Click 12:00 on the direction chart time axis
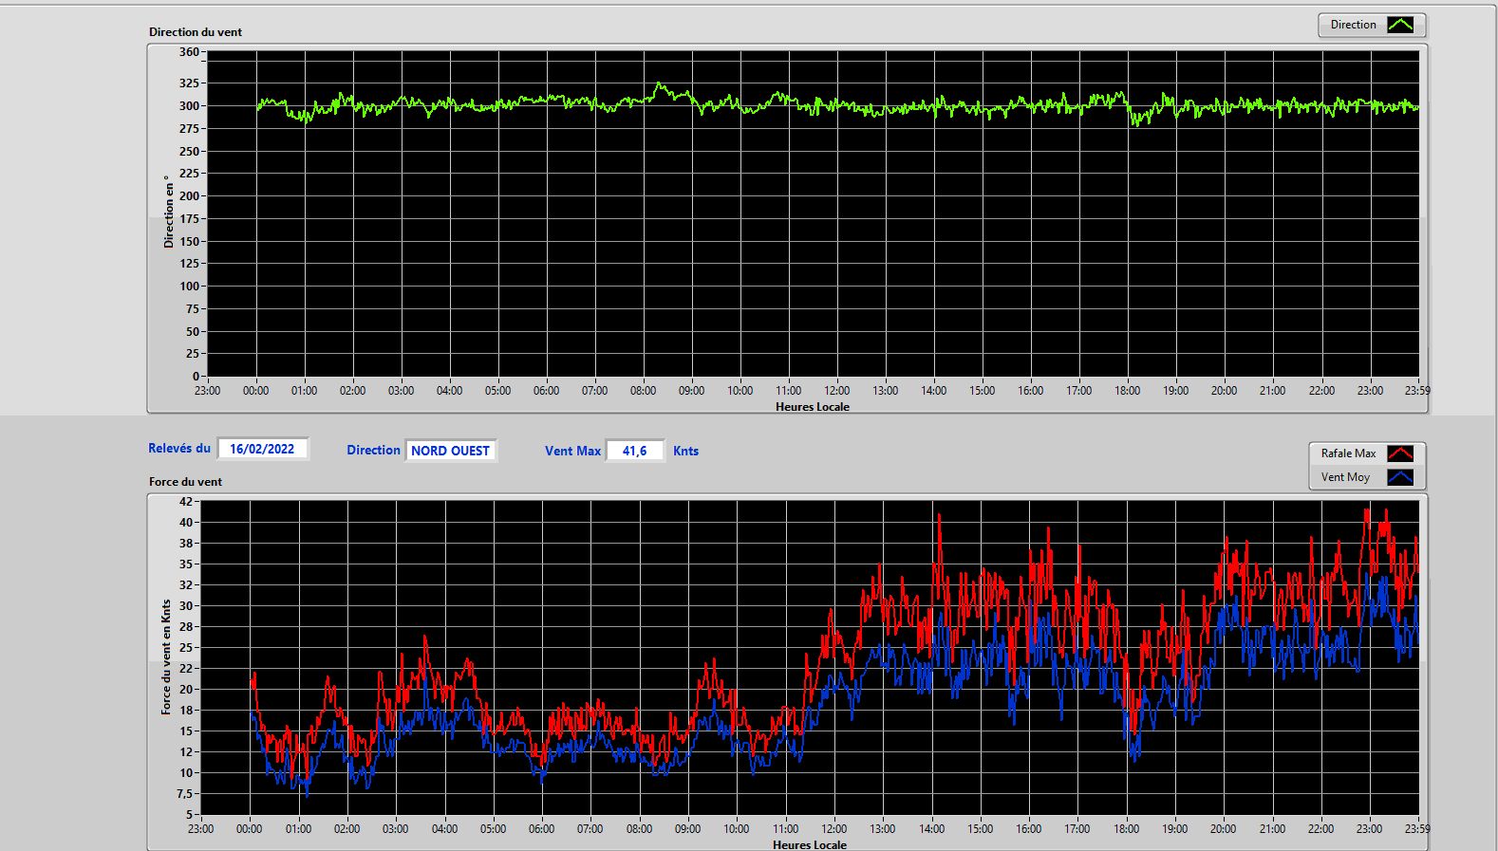Screen dimensions: 1498x851 pos(836,390)
